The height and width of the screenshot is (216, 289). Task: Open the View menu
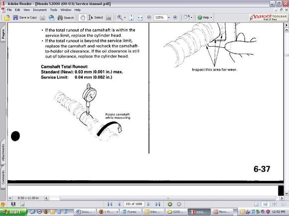pos(26,10)
